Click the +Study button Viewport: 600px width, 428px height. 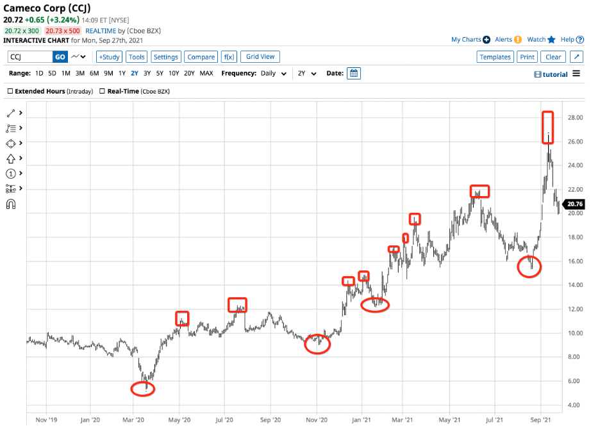coord(110,56)
